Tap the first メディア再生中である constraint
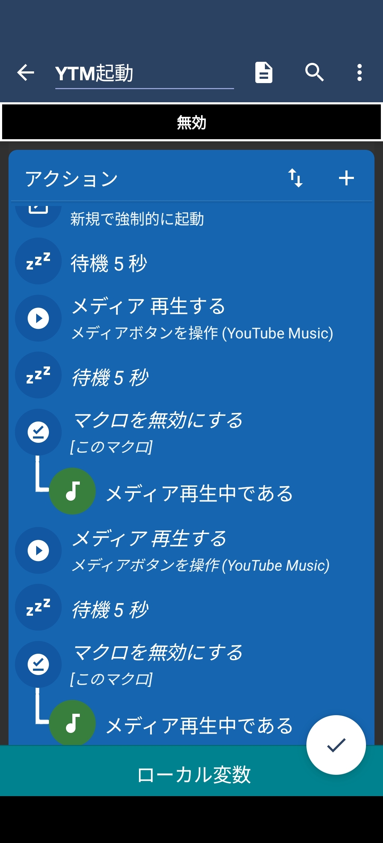This screenshot has height=843, width=383. click(199, 494)
